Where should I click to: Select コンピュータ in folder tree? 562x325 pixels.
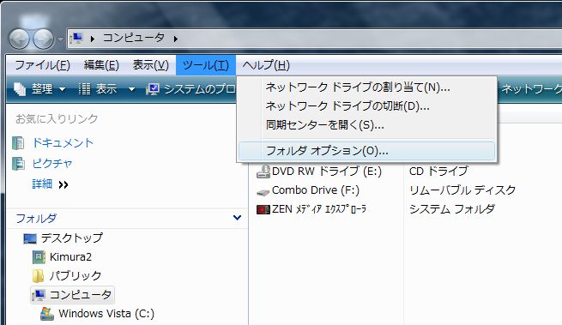[81, 294]
